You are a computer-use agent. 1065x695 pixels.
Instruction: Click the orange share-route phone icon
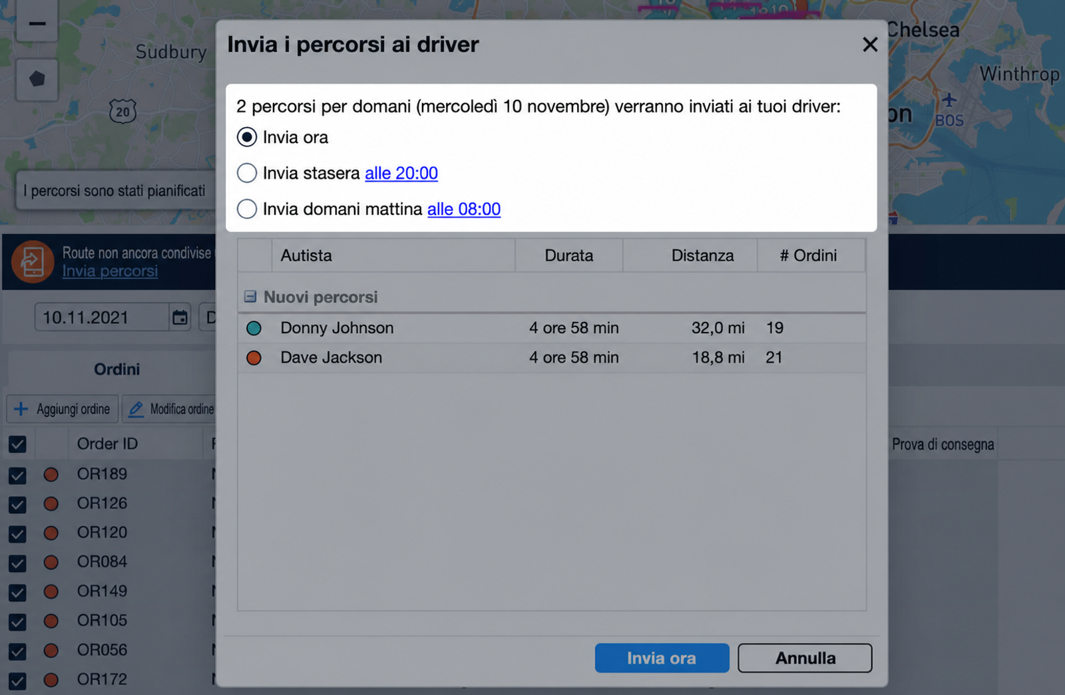pyautogui.click(x=33, y=261)
